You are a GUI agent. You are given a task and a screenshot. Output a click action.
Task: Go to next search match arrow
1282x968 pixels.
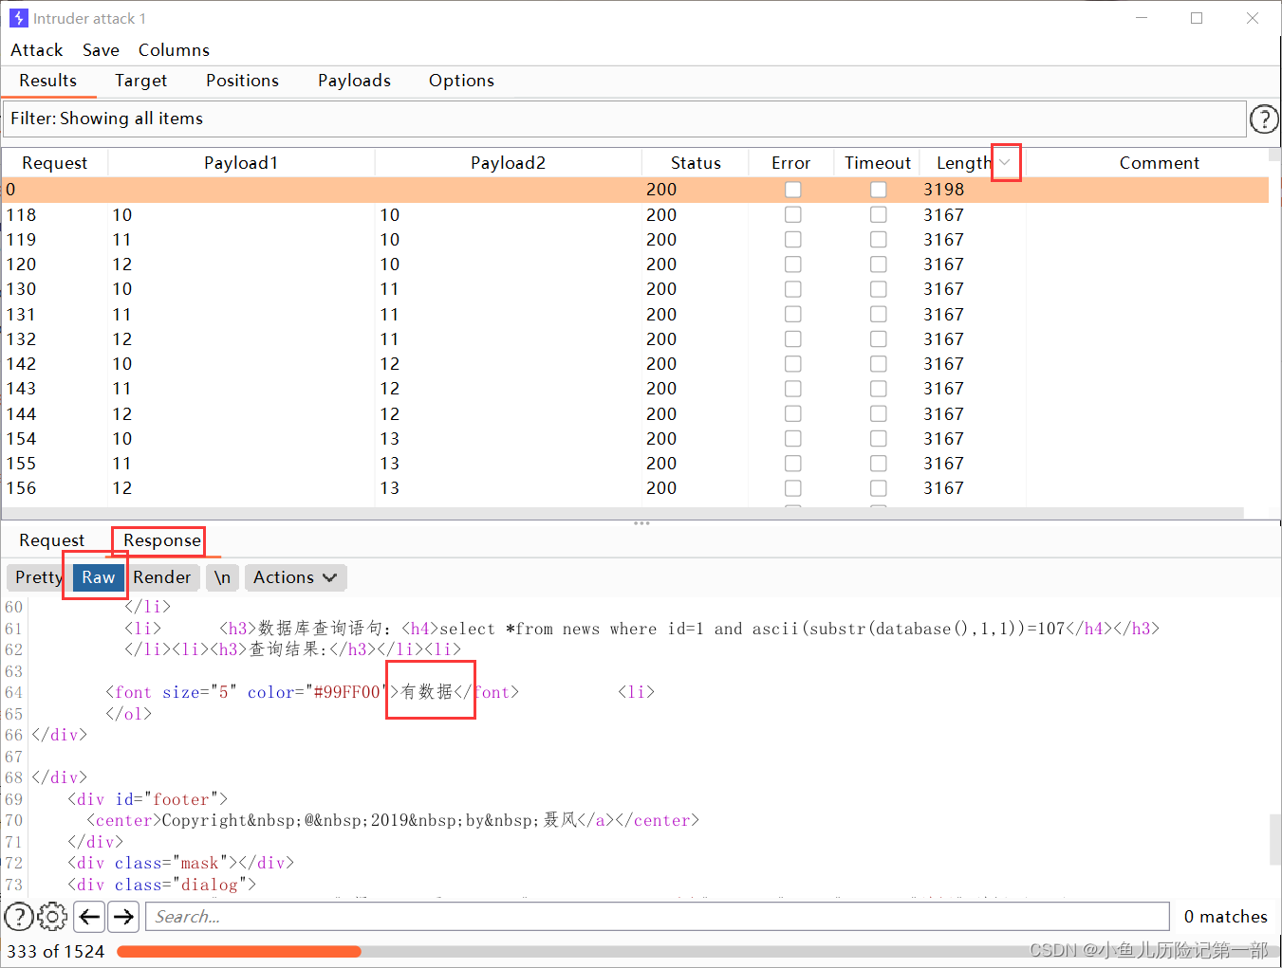tap(123, 917)
